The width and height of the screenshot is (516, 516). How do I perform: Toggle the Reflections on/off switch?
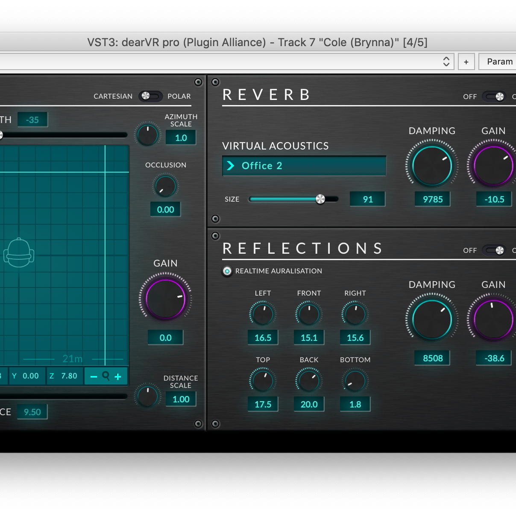495,250
